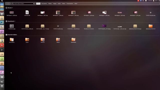
Task: Open the ubuntu_10.10.png purple thumbnail
Action: 104,26
